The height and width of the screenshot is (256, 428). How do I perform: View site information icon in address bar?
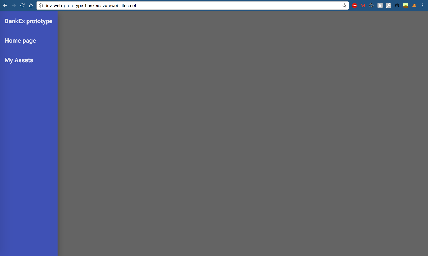[41, 5]
